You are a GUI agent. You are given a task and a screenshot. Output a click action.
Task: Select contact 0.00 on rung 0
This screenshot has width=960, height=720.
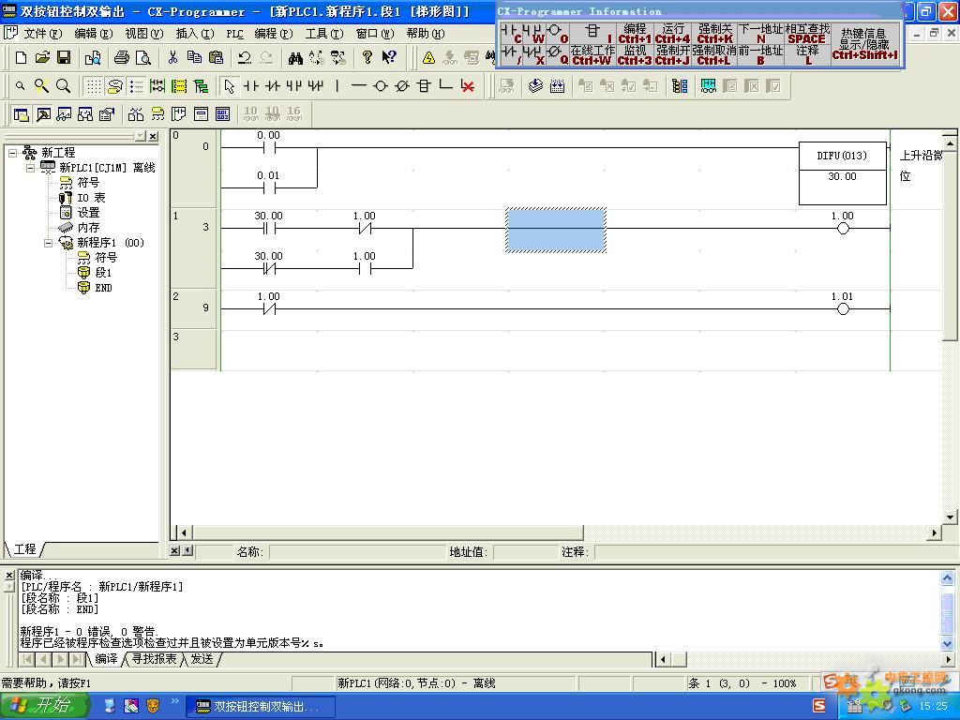click(x=269, y=147)
